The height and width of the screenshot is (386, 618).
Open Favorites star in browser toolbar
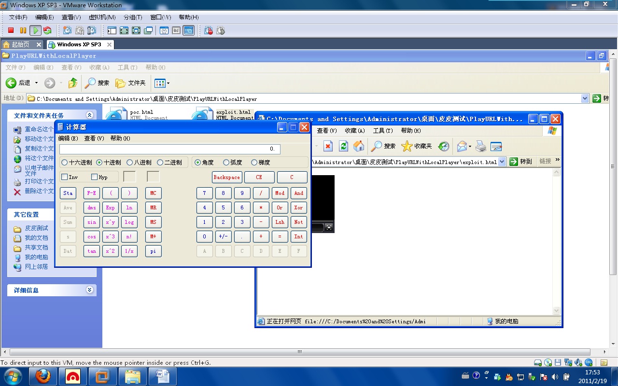click(x=417, y=146)
